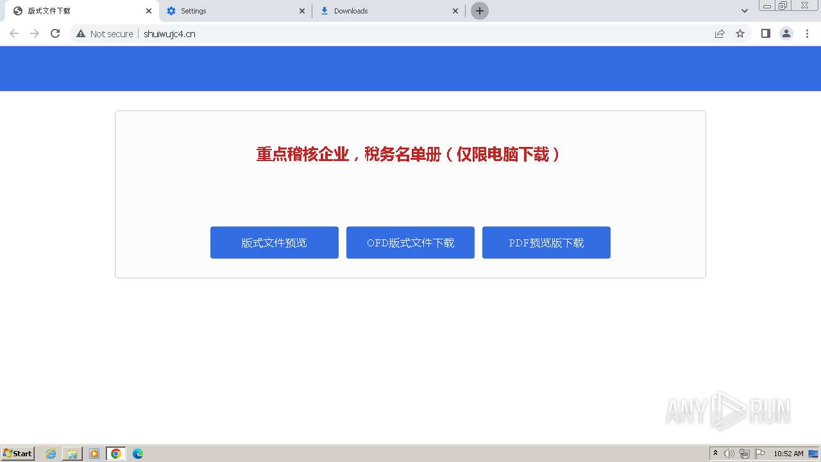Viewport: 821px width, 462px height.
Task: Click the network tray icon
Action: click(745, 454)
